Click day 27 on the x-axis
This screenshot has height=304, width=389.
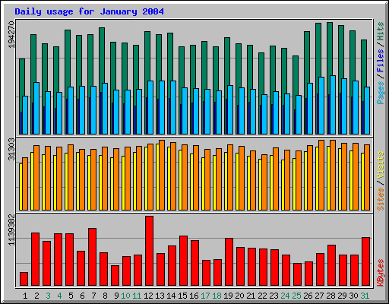coord(319,296)
